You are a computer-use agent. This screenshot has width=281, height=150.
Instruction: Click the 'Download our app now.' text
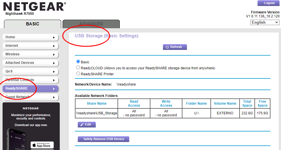[31, 125]
